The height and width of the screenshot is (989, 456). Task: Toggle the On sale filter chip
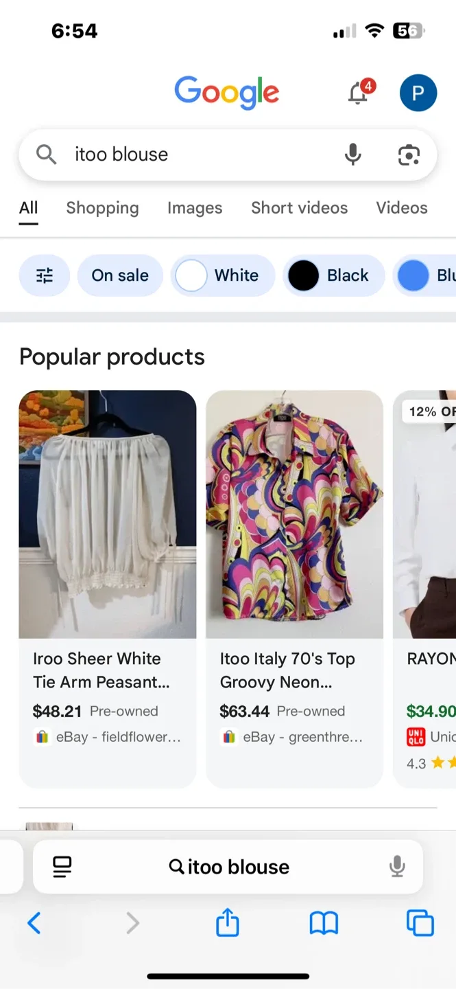click(120, 275)
